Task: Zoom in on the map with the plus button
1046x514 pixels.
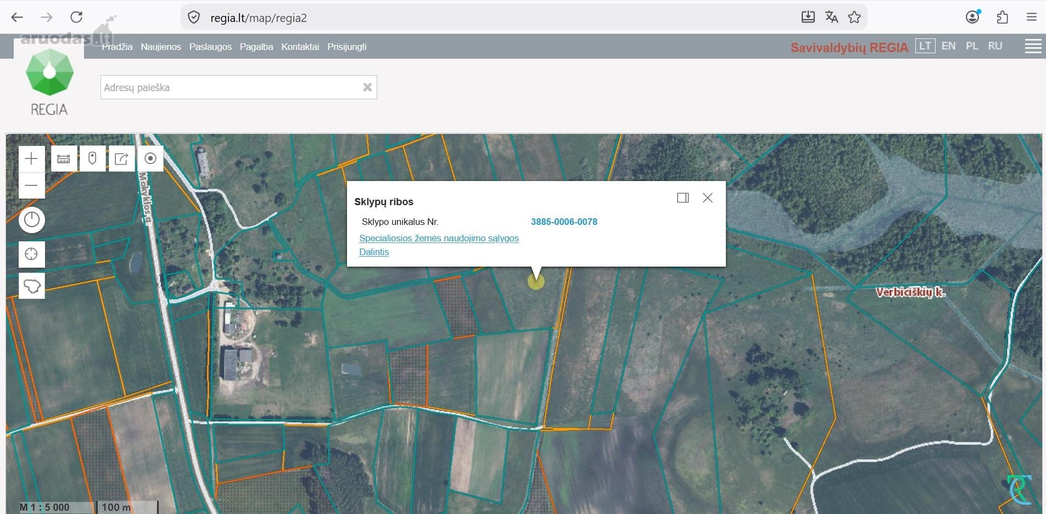Action: point(31,159)
